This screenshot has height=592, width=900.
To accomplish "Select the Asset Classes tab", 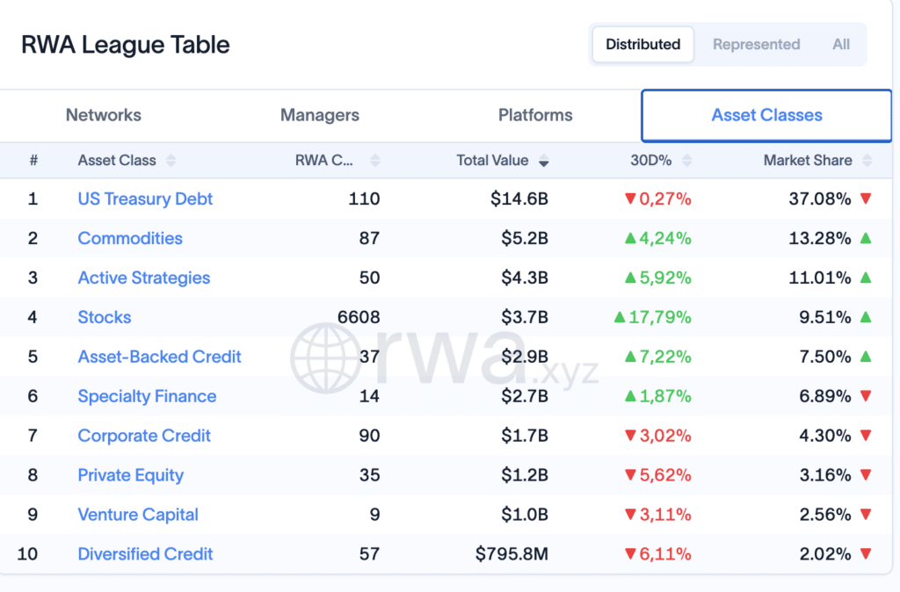I will 766,115.
